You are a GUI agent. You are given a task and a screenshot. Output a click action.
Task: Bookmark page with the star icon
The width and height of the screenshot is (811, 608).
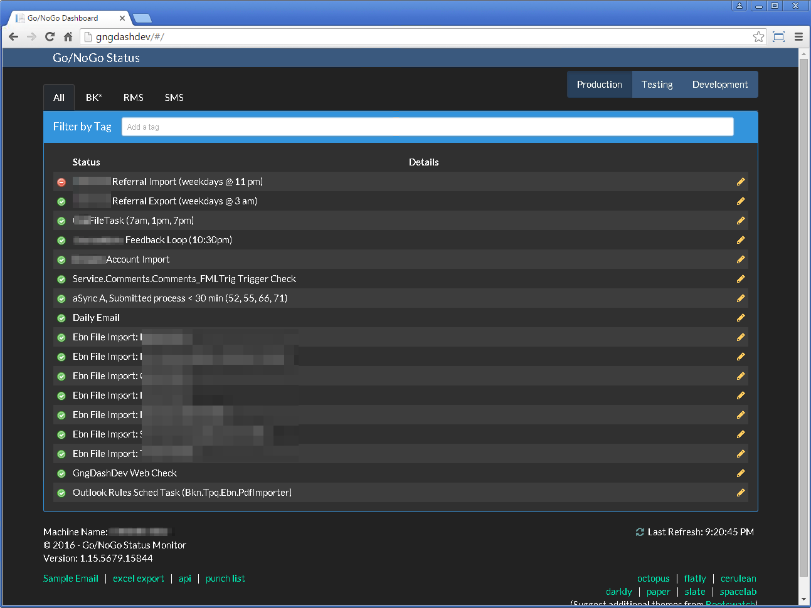[758, 37]
